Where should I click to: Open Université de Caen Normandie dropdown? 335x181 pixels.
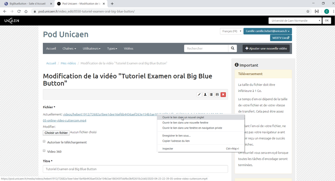(295, 21)
